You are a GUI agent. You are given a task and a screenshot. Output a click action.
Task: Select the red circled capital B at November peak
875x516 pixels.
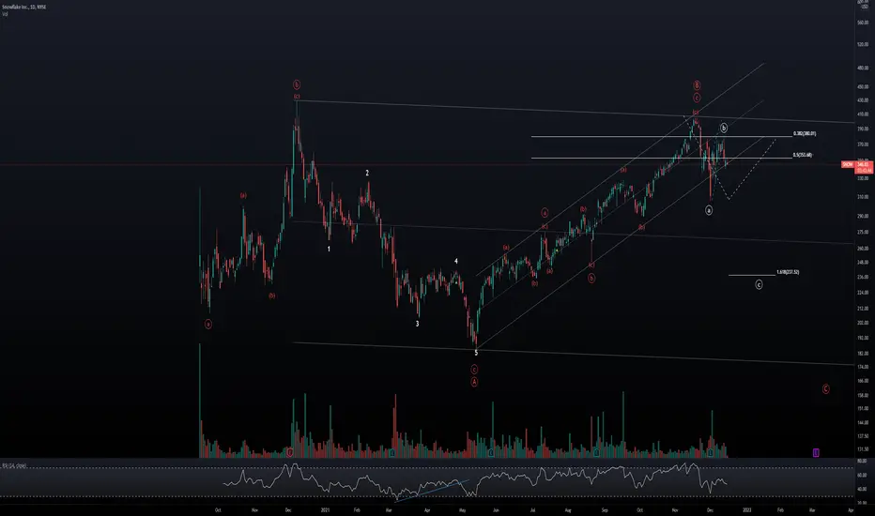point(697,85)
